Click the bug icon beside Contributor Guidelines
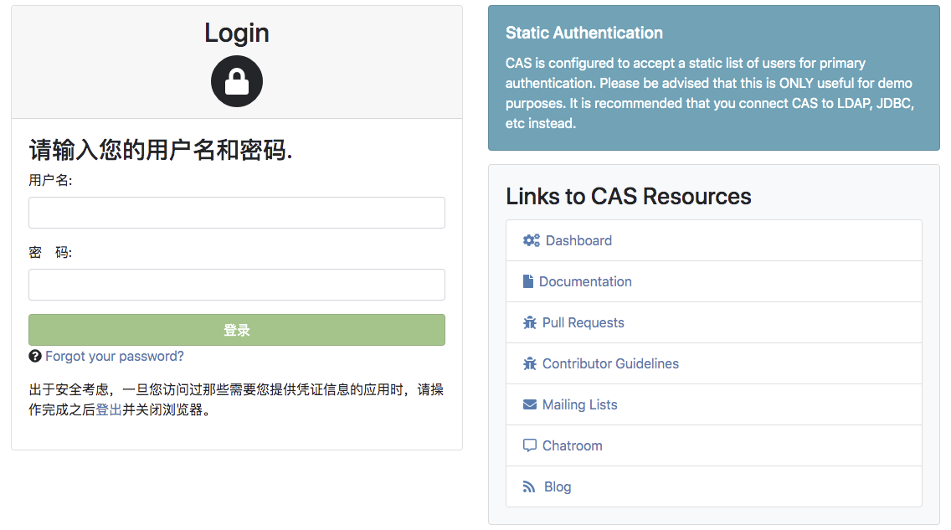This screenshot has height=530, width=951. click(530, 363)
